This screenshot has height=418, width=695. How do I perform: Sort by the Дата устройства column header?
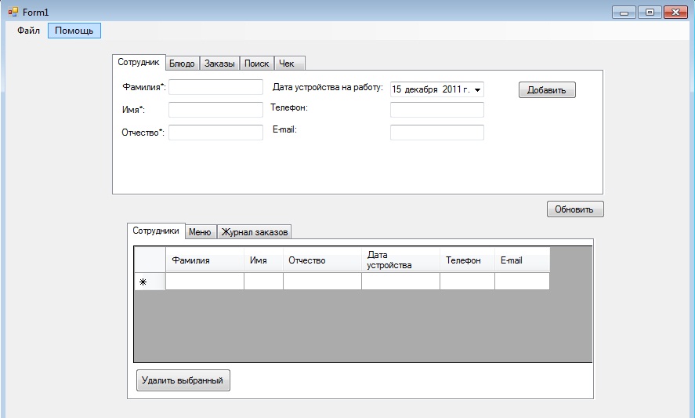point(400,260)
